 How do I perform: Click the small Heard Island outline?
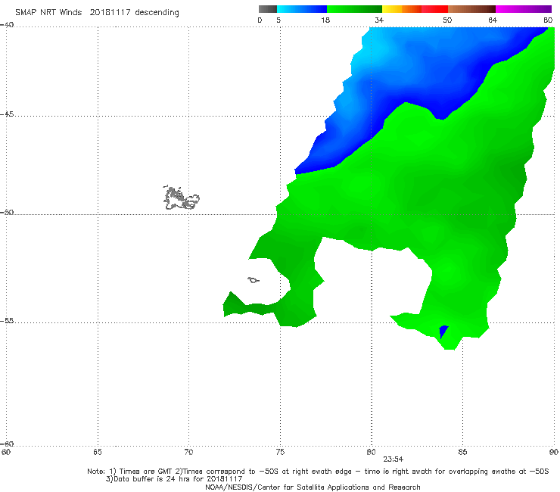pos(254,280)
